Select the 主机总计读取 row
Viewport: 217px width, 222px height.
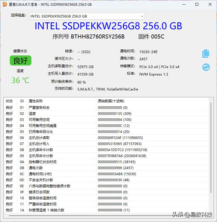tap(106, 138)
